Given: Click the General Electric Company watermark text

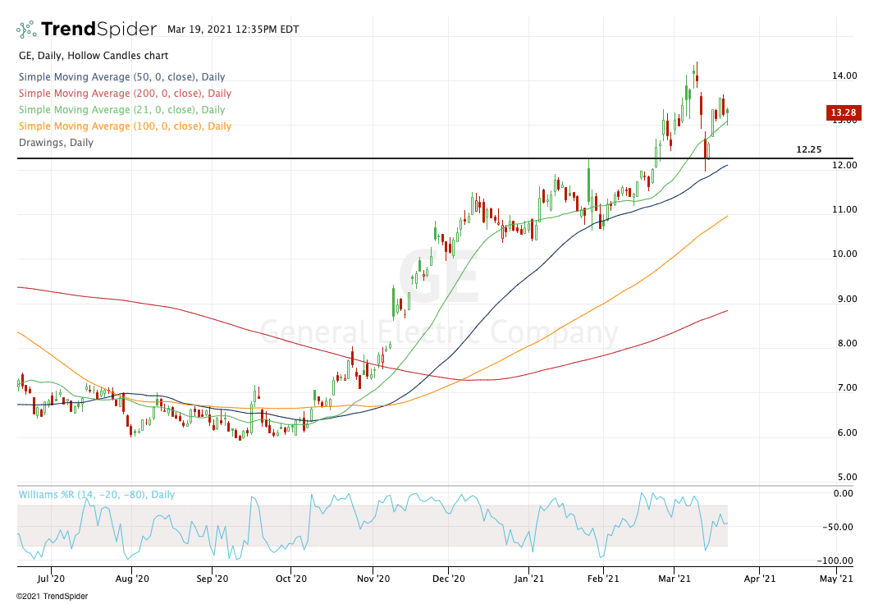Looking at the screenshot, I should (439, 333).
